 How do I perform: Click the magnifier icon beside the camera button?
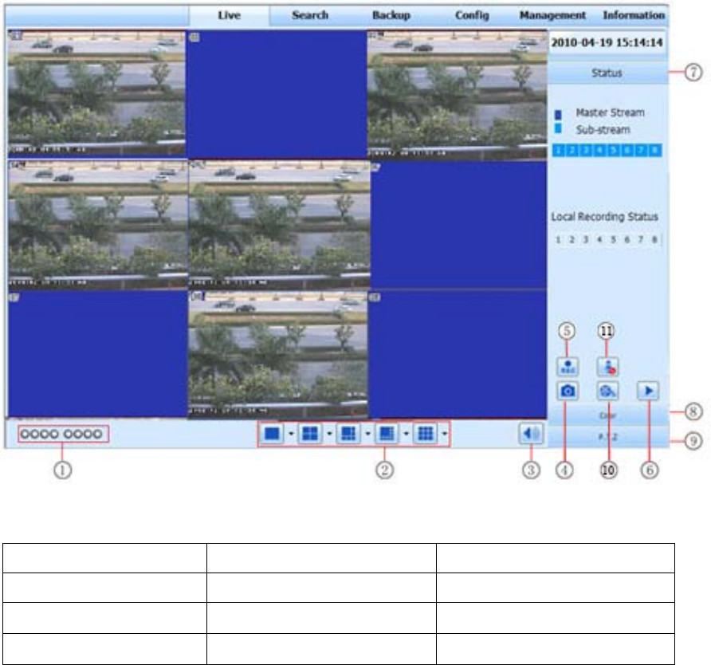(x=607, y=391)
